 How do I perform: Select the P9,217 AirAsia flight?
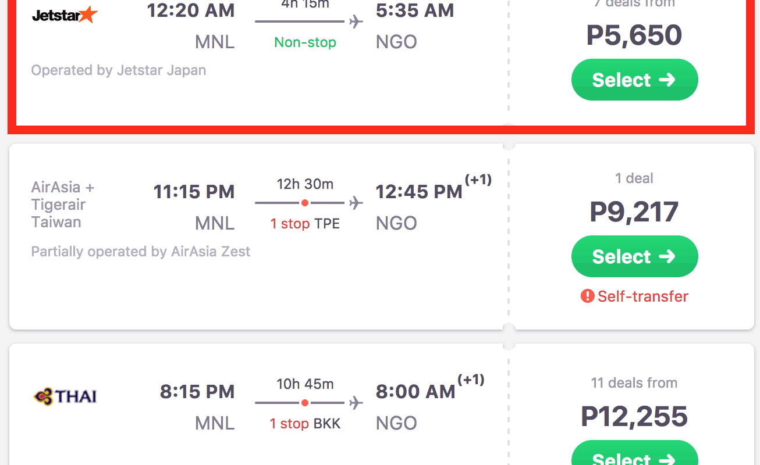pyautogui.click(x=634, y=256)
